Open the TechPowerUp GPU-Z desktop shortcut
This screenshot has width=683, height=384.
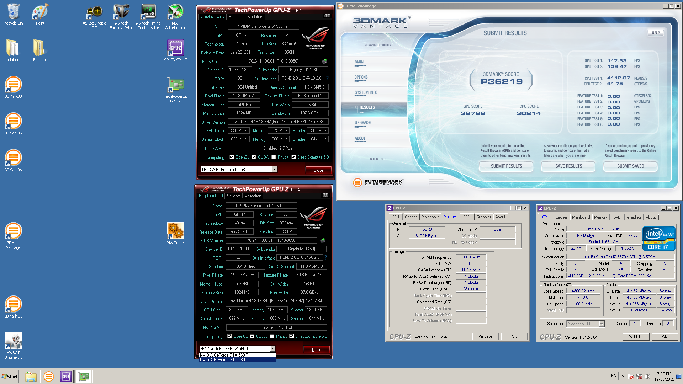click(175, 90)
